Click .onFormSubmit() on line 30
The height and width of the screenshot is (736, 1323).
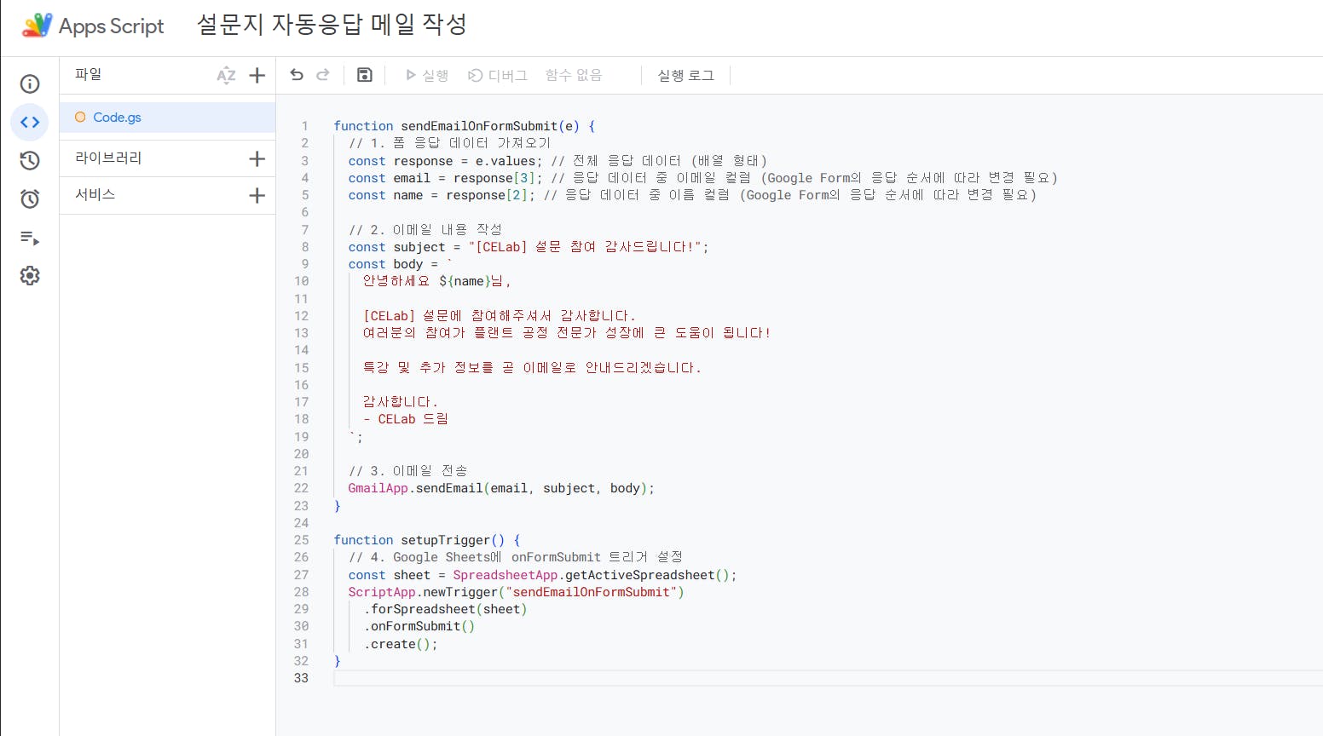[x=419, y=626]
